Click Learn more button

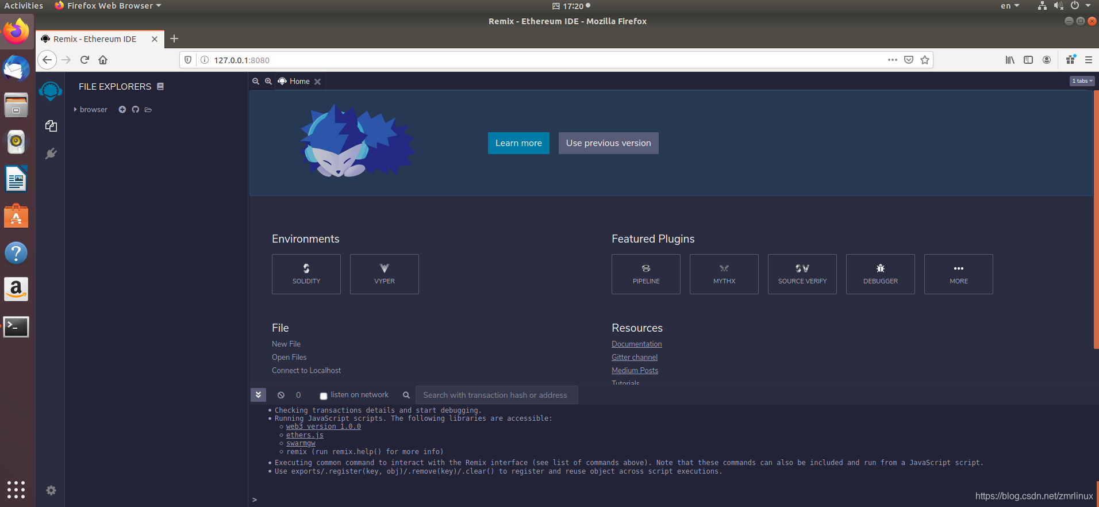pos(518,143)
